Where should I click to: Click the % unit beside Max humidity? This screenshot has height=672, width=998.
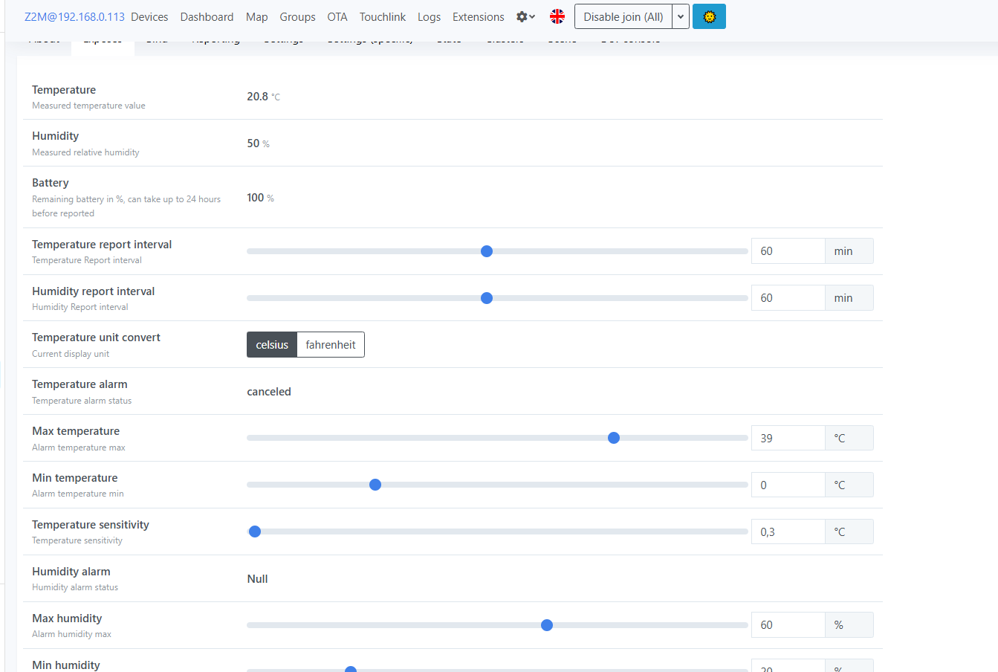pos(849,625)
